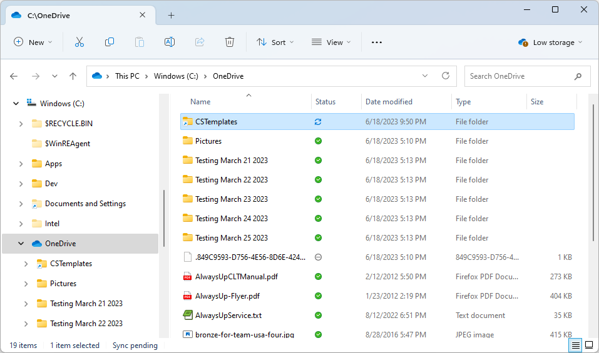Click the Cut scissors icon
599x353 pixels.
pyautogui.click(x=79, y=42)
